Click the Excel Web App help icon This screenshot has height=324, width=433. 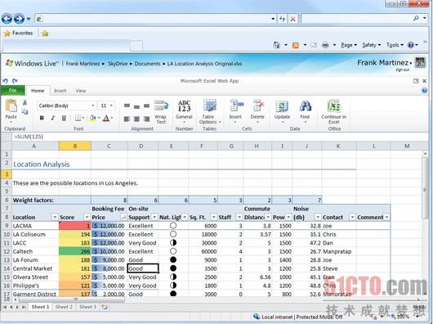click(425, 90)
